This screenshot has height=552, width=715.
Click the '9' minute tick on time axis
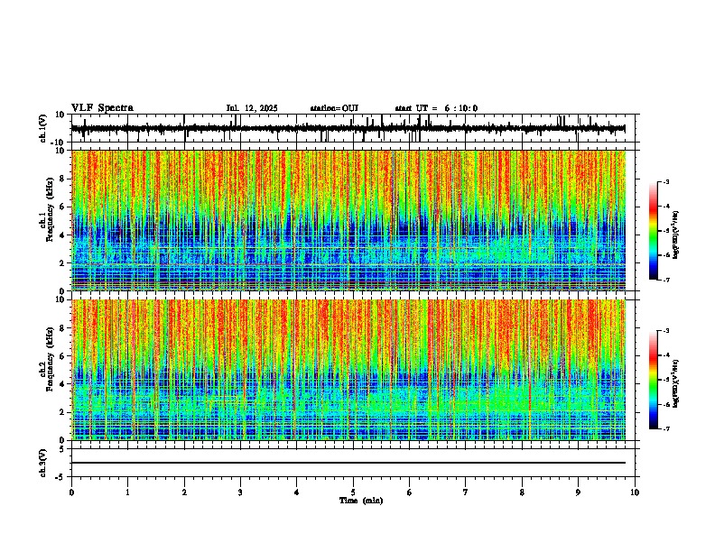[578, 492]
